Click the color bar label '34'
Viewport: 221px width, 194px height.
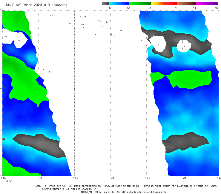[150, 8]
